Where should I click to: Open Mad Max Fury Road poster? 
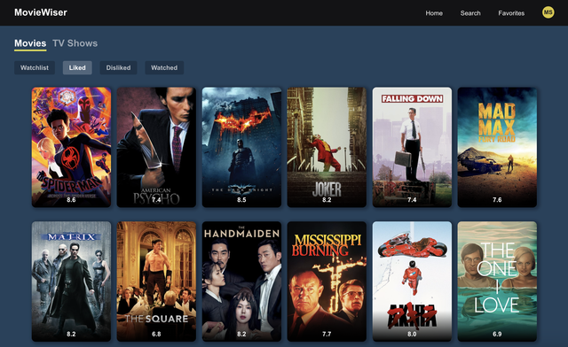497,147
